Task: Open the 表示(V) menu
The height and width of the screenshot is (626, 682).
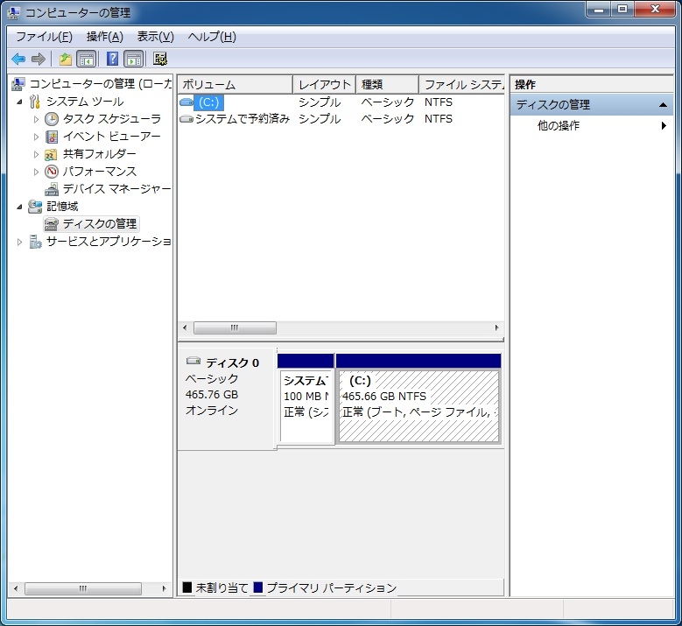Action: pyautogui.click(x=155, y=37)
